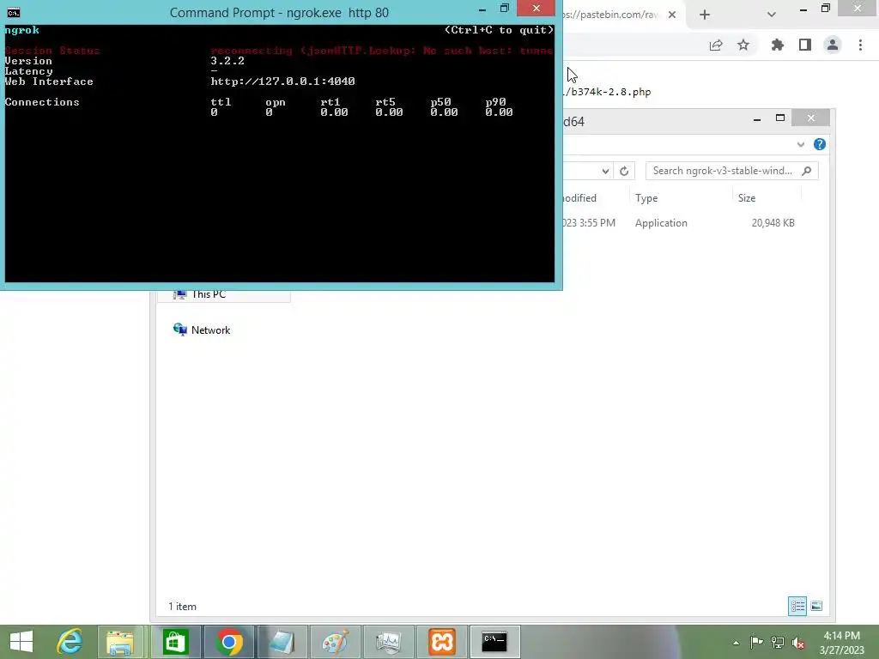Click the search magnifier icon in Explorer
Screen dimensions: 879x659
(807, 171)
